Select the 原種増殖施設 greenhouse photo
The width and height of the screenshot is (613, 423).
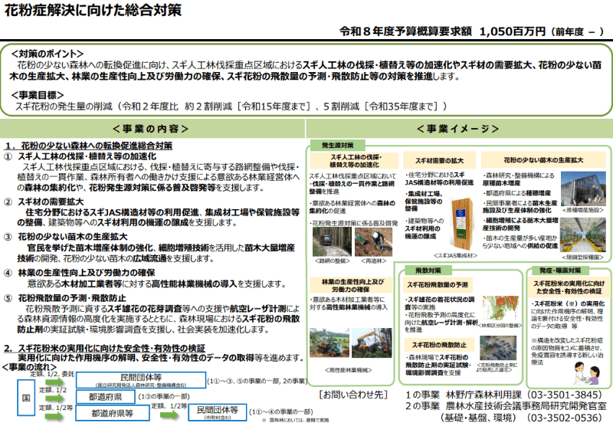click(x=584, y=187)
